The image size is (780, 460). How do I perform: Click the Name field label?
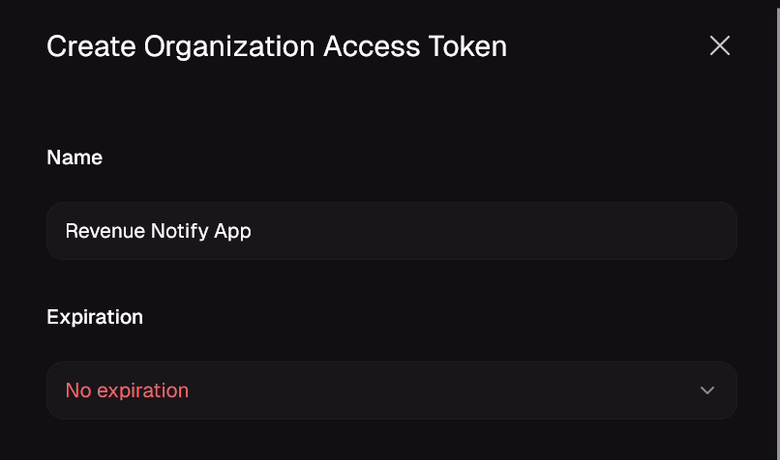(x=75, y=158)
